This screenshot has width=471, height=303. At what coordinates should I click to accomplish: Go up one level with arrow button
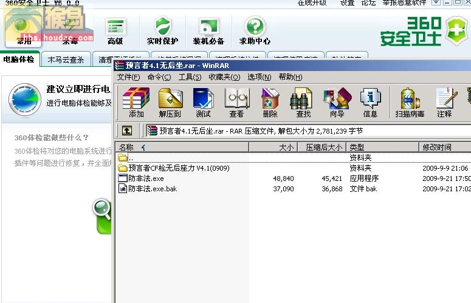127,131
